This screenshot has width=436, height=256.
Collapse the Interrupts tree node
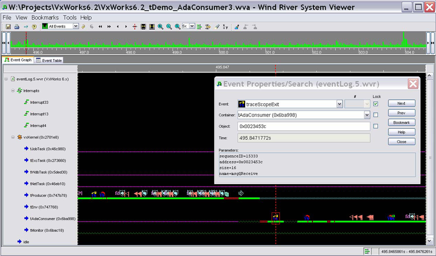click(x=13, y=90)
